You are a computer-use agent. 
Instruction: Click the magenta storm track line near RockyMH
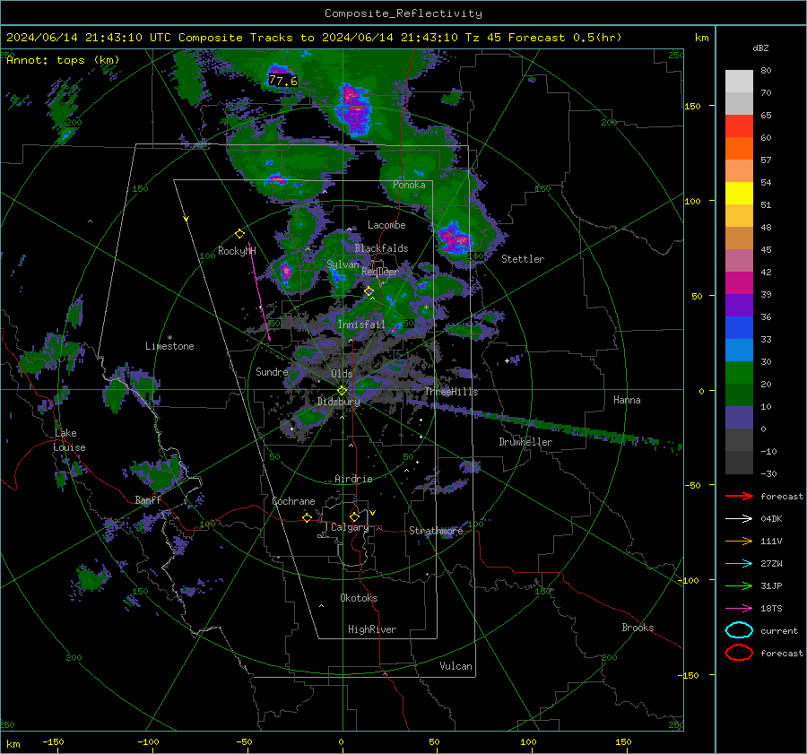pyautogui.click(x=259, y=291)
